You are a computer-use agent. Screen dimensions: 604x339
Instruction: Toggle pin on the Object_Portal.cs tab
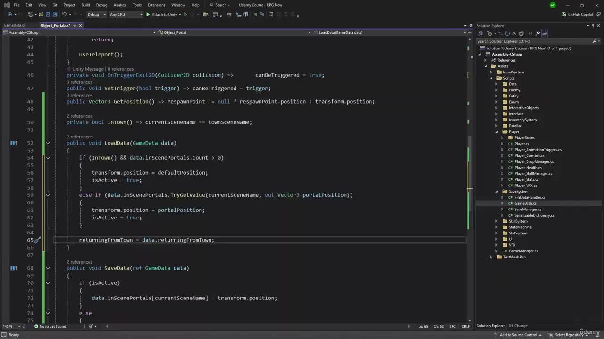pyautogui.click(x=74, y=25)
